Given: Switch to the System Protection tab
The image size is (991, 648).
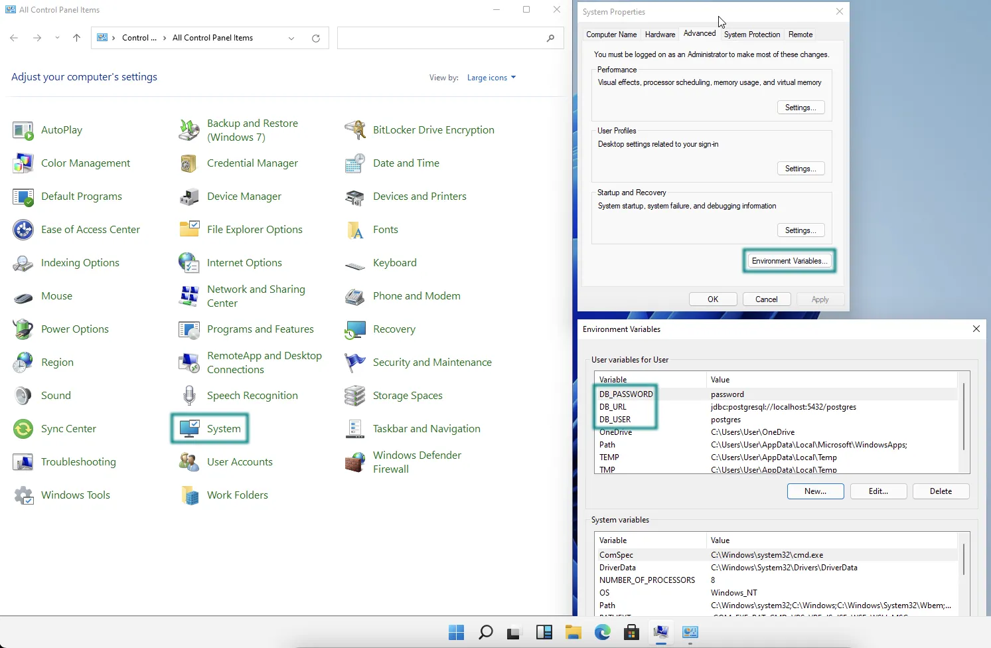Looking at the screenshot, I should coord(751,34).
